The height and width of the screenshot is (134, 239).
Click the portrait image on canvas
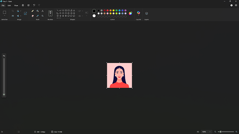pyautogui.click(x=119, y=75)
